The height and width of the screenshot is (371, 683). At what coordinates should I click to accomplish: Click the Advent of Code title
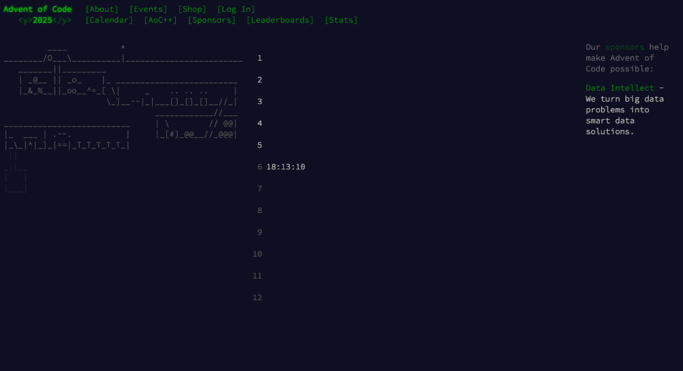38,9
